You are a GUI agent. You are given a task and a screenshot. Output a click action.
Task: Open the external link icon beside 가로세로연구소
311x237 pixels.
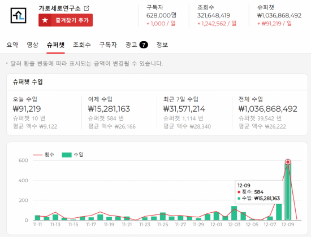87,8
